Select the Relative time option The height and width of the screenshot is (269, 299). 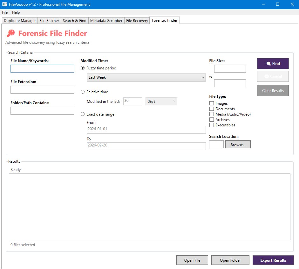coord(83,92)
